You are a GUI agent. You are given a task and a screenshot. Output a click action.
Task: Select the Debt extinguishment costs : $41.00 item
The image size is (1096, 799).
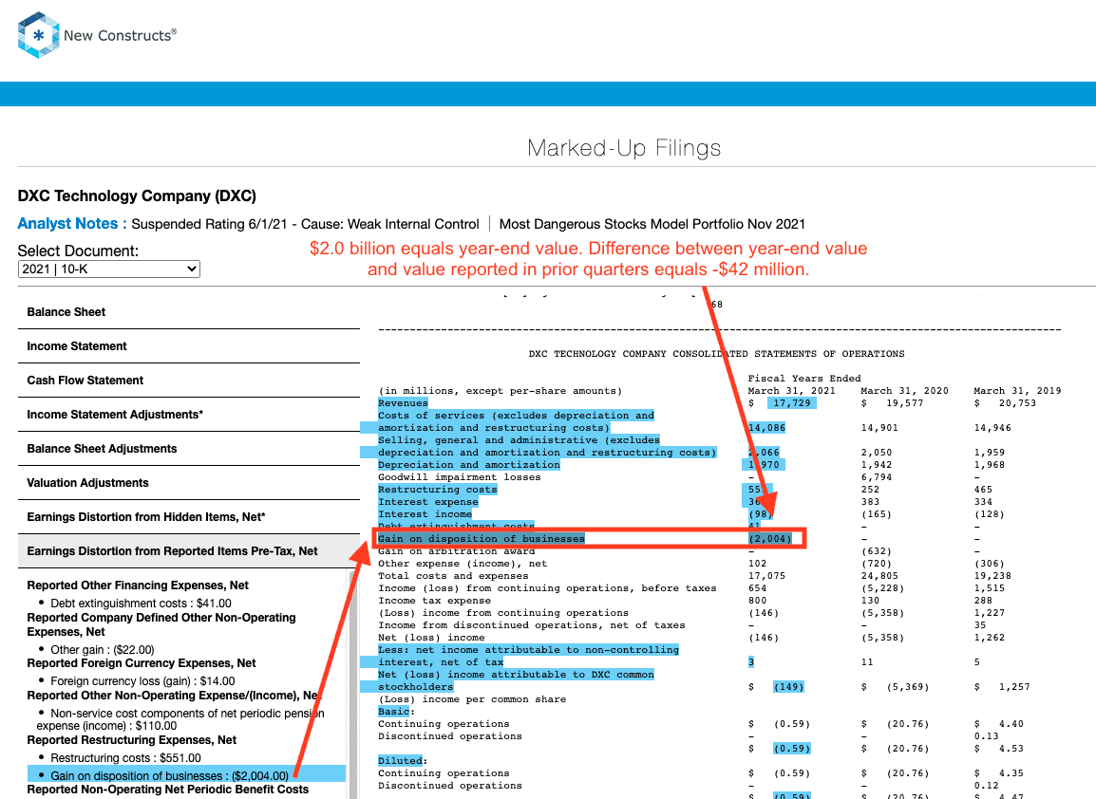(141, 604)
